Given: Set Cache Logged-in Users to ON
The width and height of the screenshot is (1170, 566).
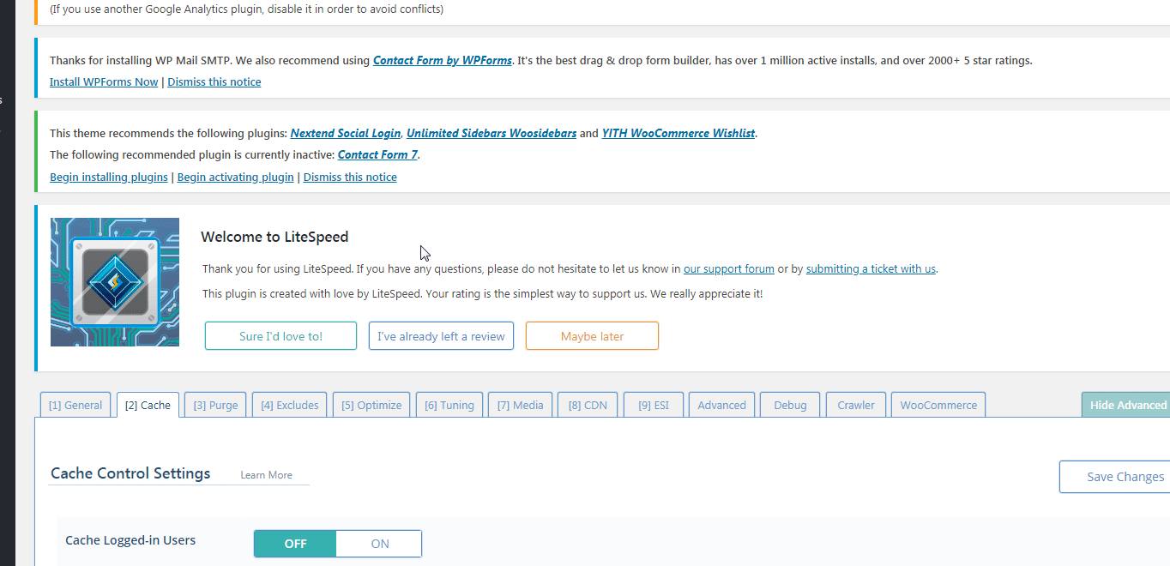Looking at the screenshot, I should (x=379, y=544).
